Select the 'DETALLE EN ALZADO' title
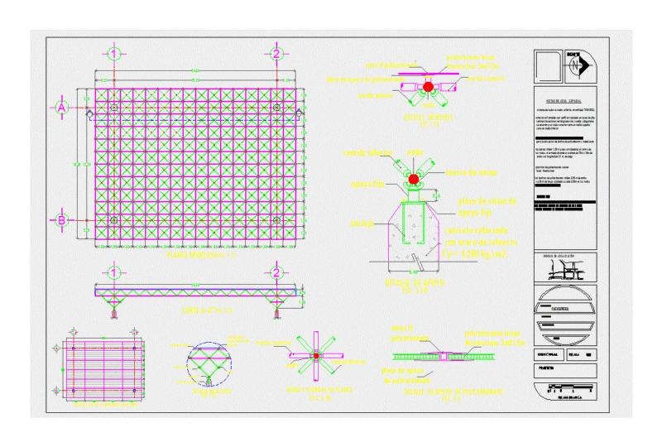Viewport: 662px width, 447px height. point(212,392)
